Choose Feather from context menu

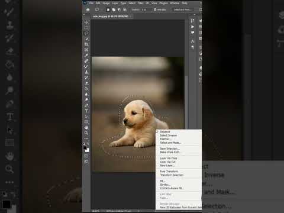(166, 139)
